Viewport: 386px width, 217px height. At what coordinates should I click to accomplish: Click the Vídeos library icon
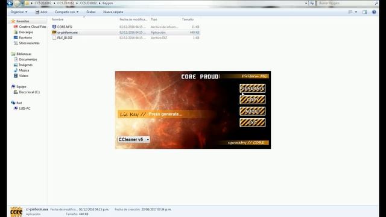tap(16, 76)
